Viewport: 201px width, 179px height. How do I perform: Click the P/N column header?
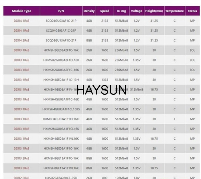61,11
